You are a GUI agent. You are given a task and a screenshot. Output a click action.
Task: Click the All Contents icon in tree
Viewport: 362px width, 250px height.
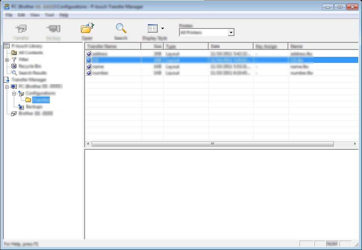point(14,53)
